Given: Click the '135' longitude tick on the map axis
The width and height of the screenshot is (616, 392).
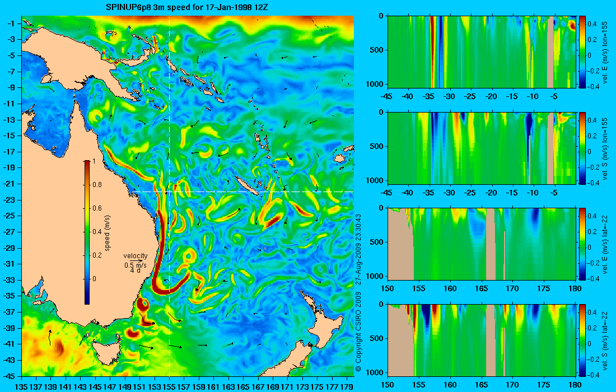Looking at the screenshot, I should (21, 387).
